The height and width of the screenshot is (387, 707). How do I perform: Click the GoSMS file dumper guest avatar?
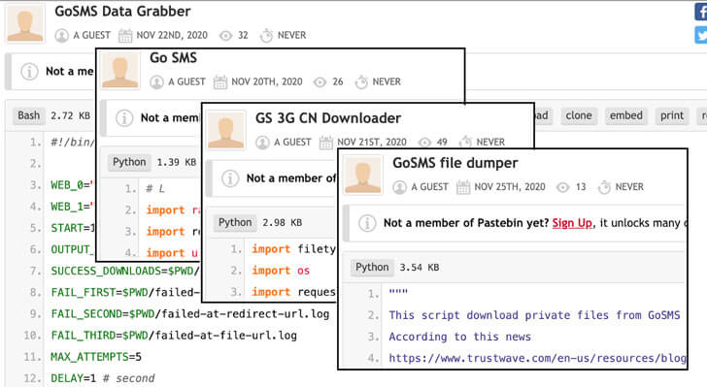pos(363,175)
